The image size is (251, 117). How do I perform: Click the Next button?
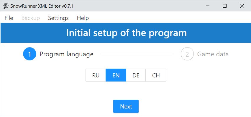pos(126,106)
